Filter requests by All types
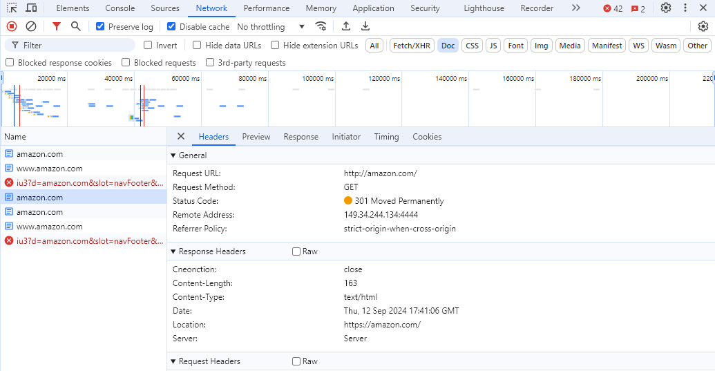Viewport: 715px width, 371px height. click(x=374, y=46)
